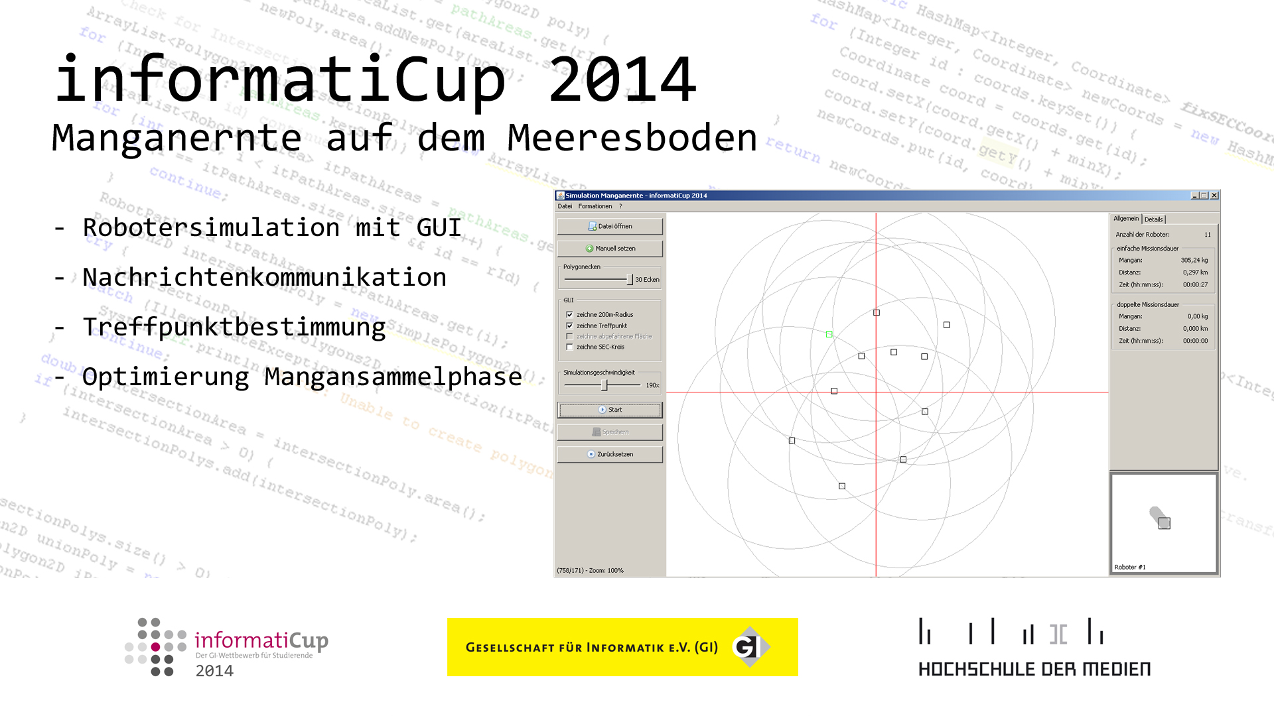Click the Roboter #1 preview thumbnail

coord(1164,522)
